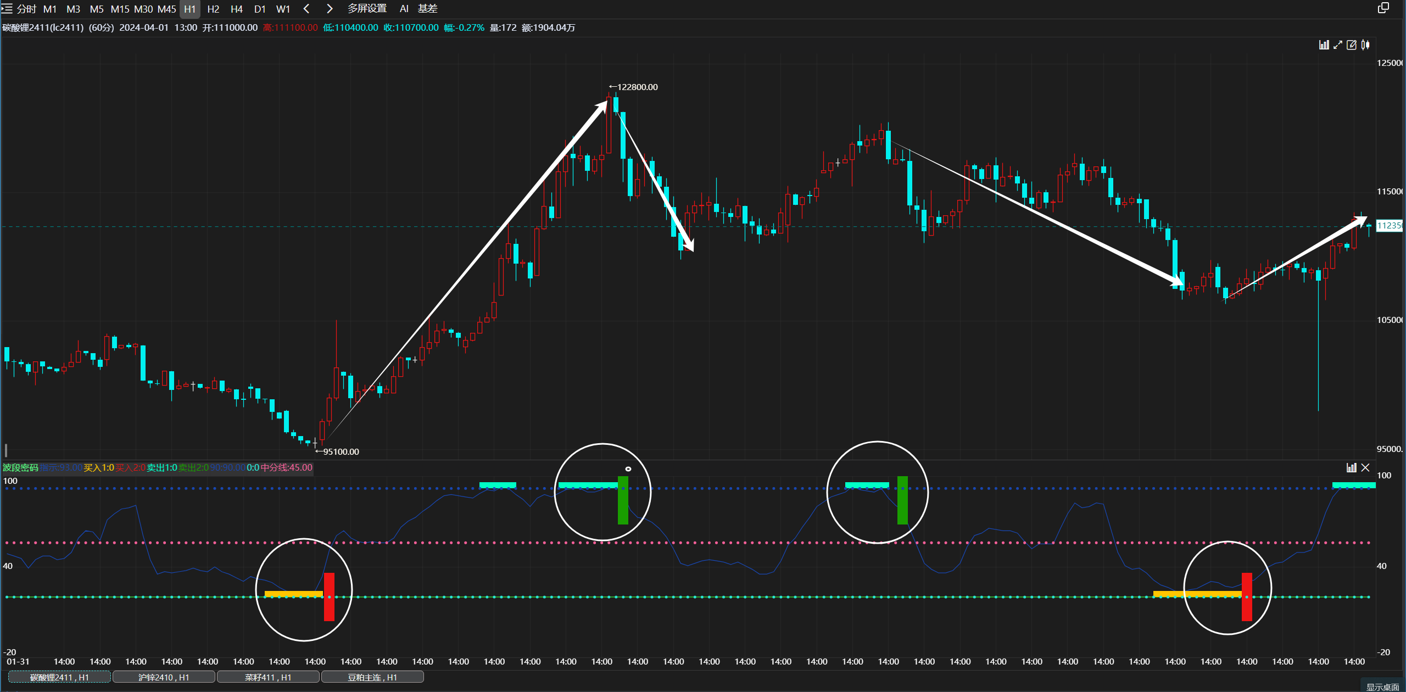Image resolution: width=1406 pixels, height=692 pixels.
Task: Select the M45 timeframe
Action: click(x=167, y=9)
